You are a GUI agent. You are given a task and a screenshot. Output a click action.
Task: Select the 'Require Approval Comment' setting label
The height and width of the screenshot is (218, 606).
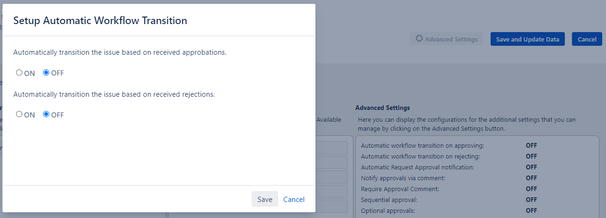pyautogui.click(x=400, y=189)
